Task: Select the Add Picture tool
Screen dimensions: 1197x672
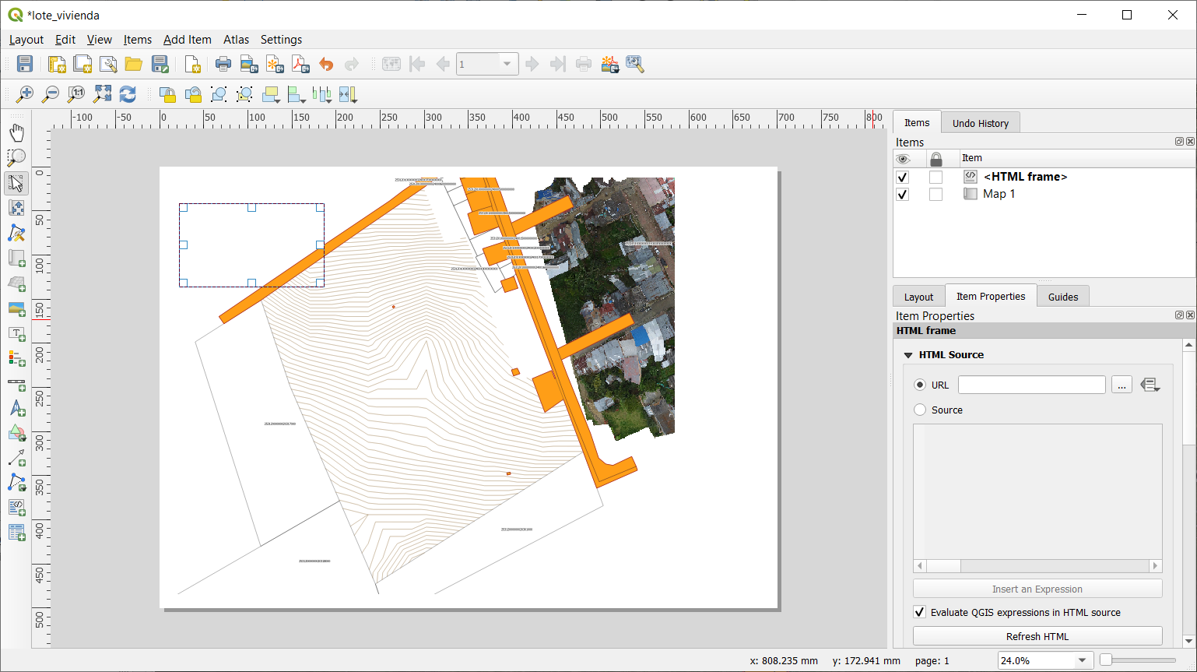Action: [x=16, y=309]
